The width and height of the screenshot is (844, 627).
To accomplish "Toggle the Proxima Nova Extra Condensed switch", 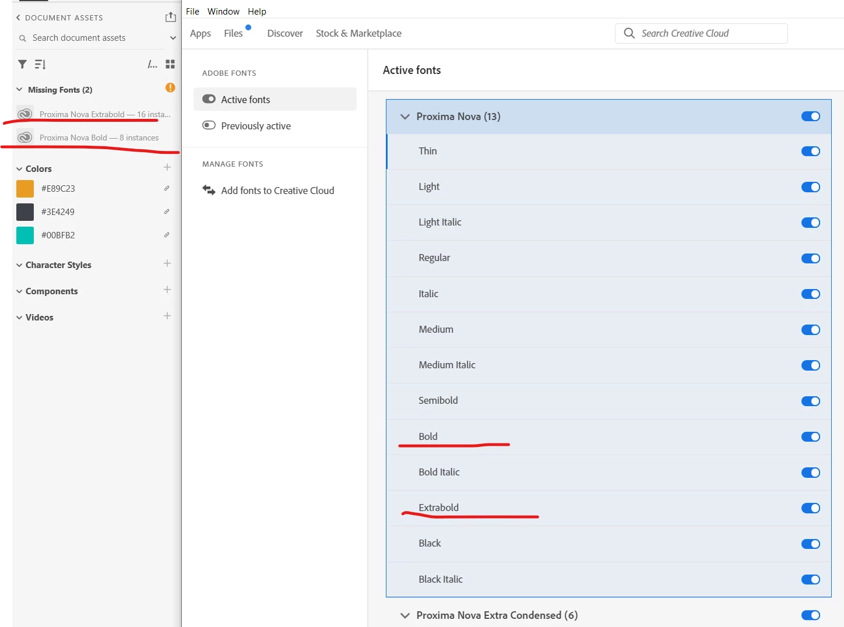I will [811, 615].
